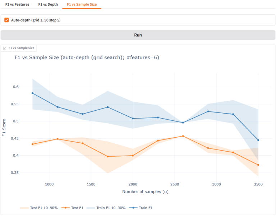Click the Test F1 data point at n=2600

tap(183, 136)
